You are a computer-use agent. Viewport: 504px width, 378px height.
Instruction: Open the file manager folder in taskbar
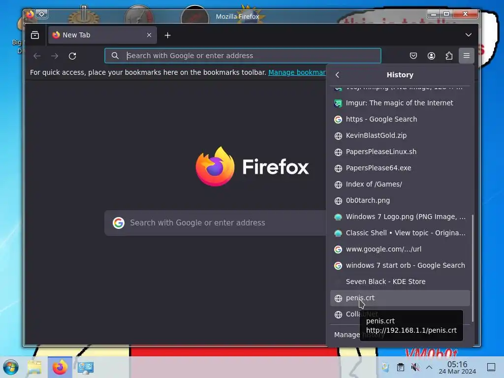click(x=35, y=367)
